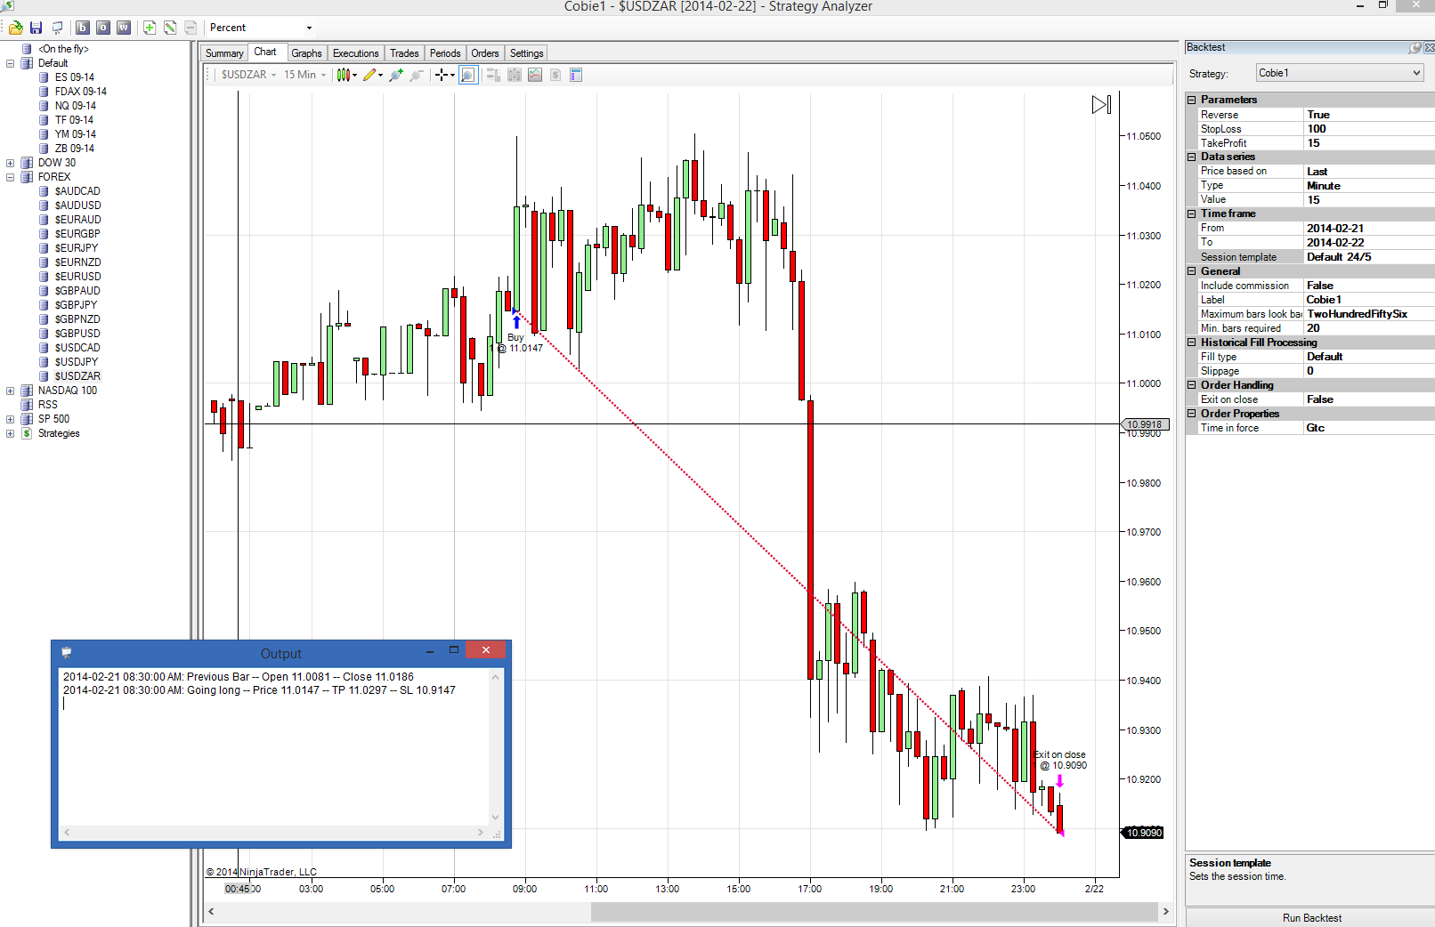Viewport: 1435px width, 927px height.
Task: Expand the NASDAQ 100 tree node
Action: [11, 391]
